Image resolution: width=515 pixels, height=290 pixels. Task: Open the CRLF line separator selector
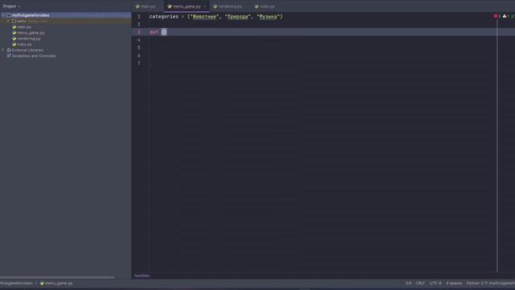point(420,283)
